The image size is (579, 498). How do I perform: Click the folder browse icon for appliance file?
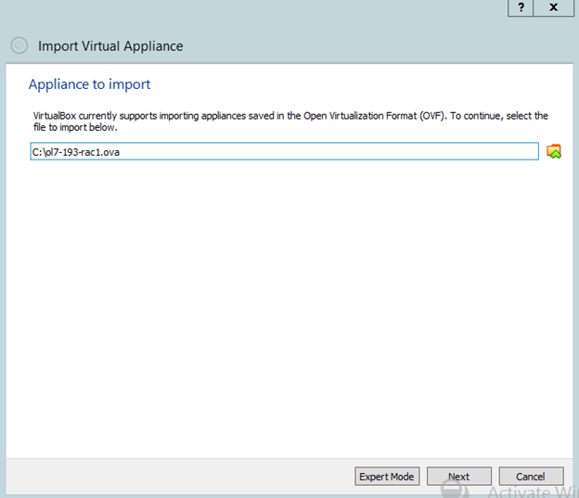(554, 151)
